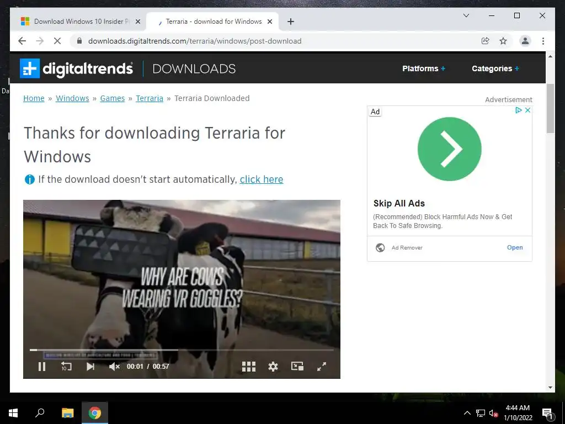Enable picture-in-picture for the video

click(297, 367)
